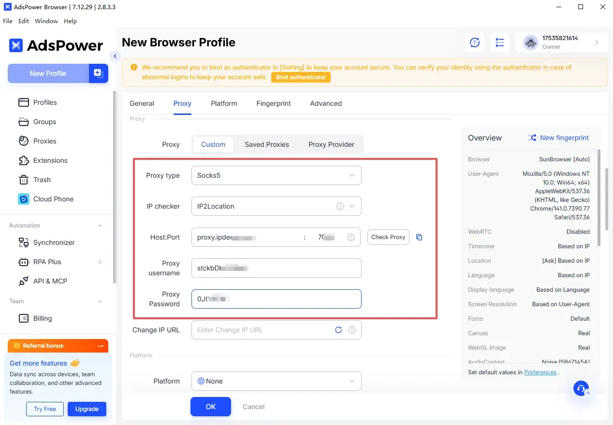Open the Proxy type Socks5 dropdown
This screenshot has width=613, height=425.
[x=276, y=175]
